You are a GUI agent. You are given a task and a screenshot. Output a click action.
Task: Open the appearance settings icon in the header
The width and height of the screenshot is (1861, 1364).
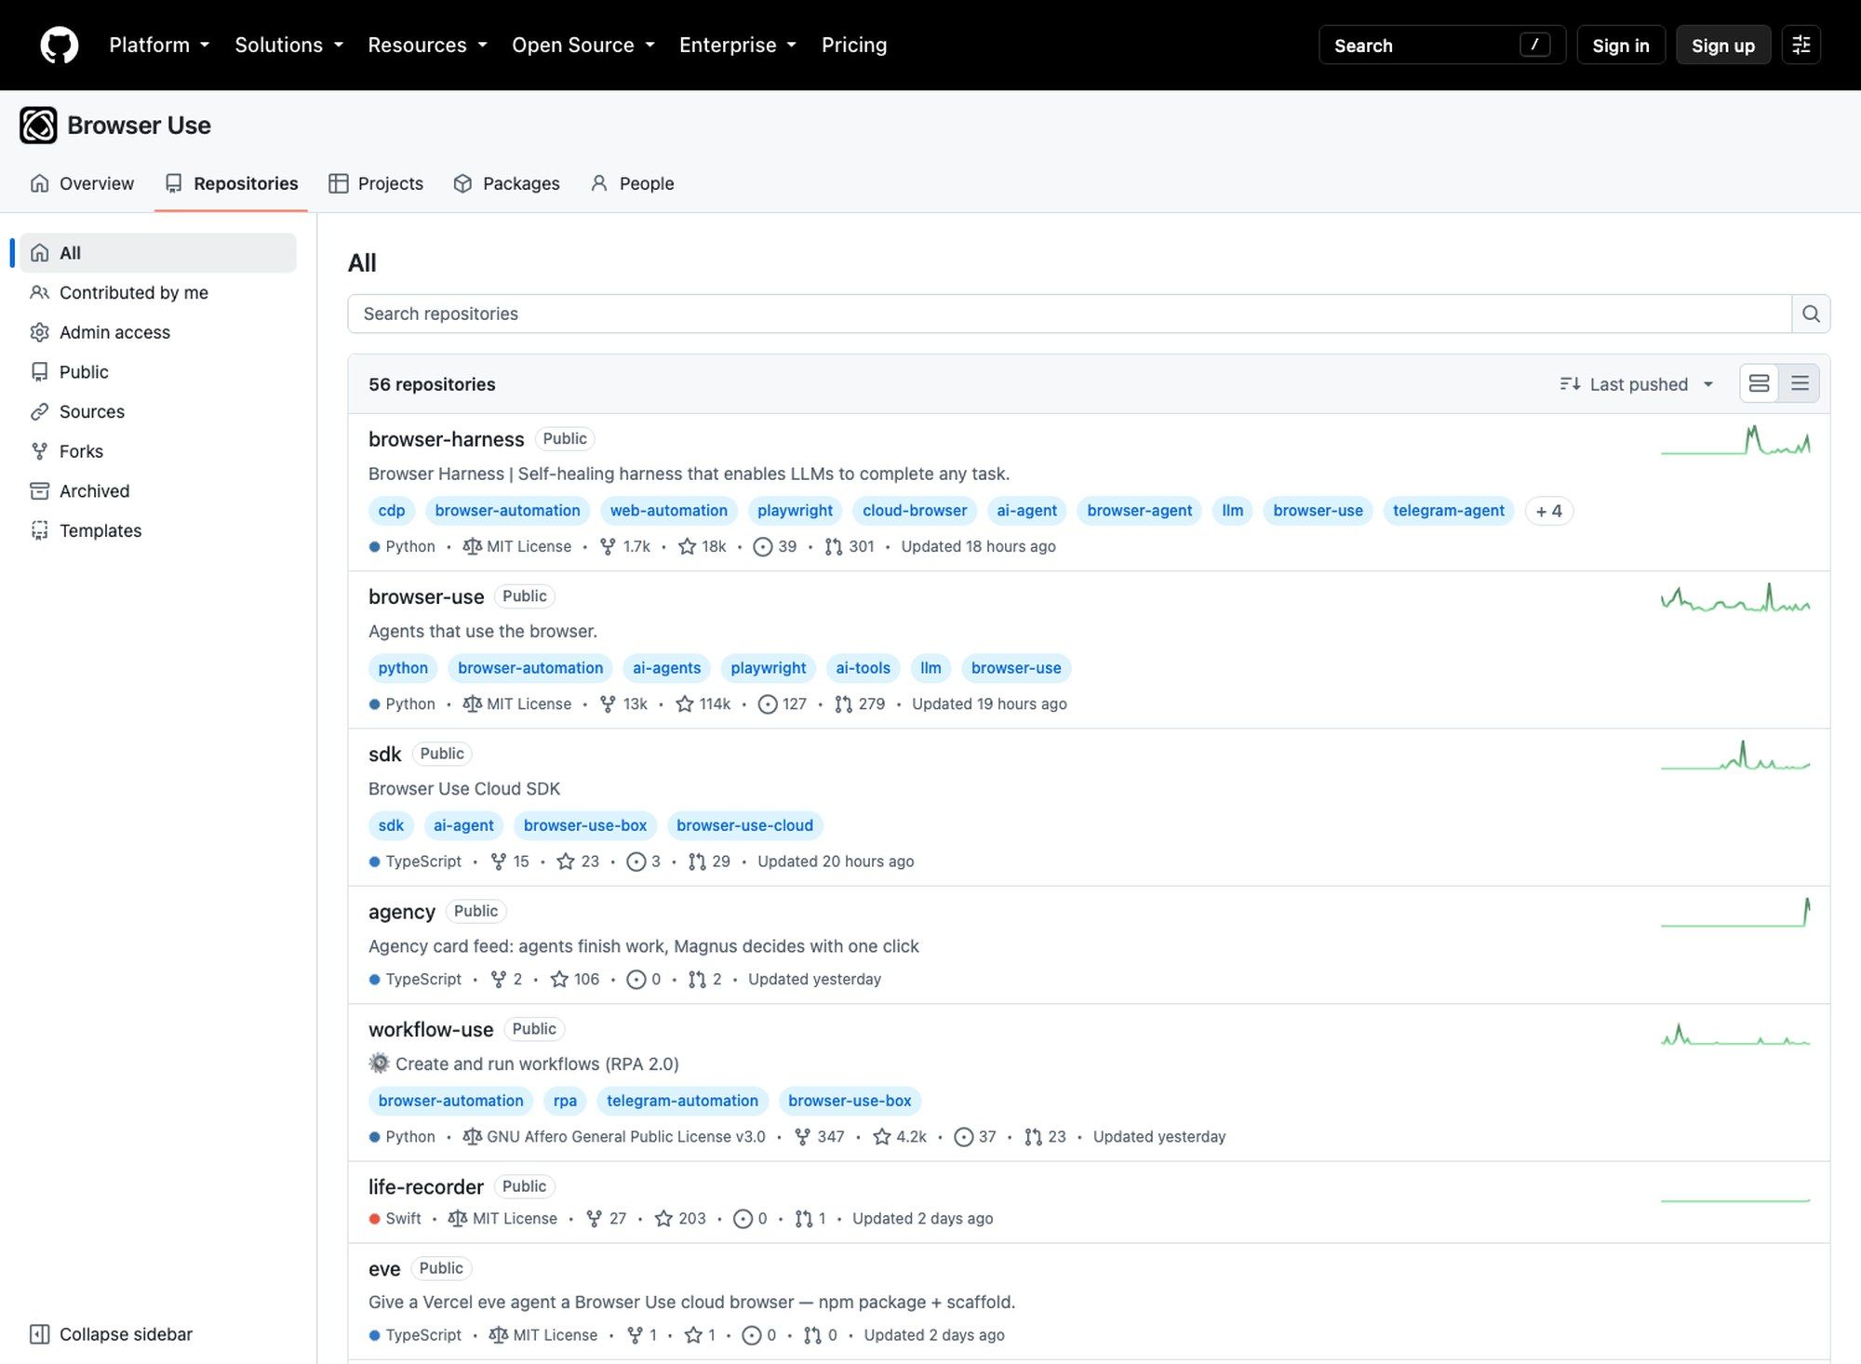point(1801,45)
